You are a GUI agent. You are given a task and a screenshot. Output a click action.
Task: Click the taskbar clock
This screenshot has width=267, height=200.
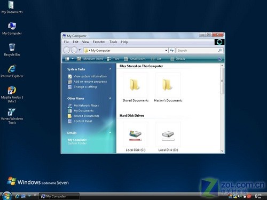(x=258, y=196)
